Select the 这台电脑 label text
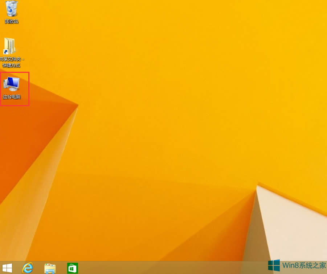 (x=11, y=97)
